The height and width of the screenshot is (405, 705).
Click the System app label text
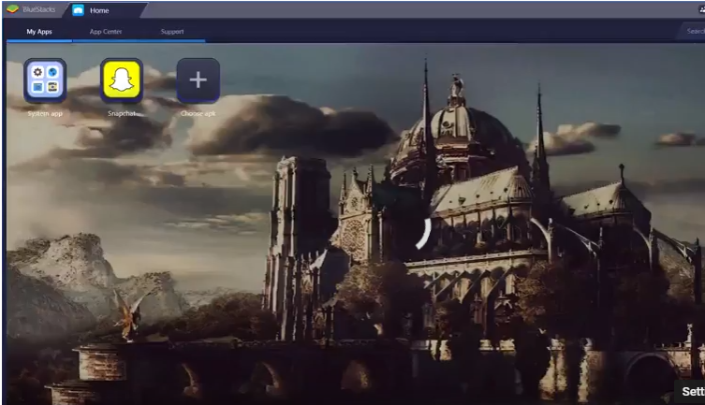[x=45, y=113]
